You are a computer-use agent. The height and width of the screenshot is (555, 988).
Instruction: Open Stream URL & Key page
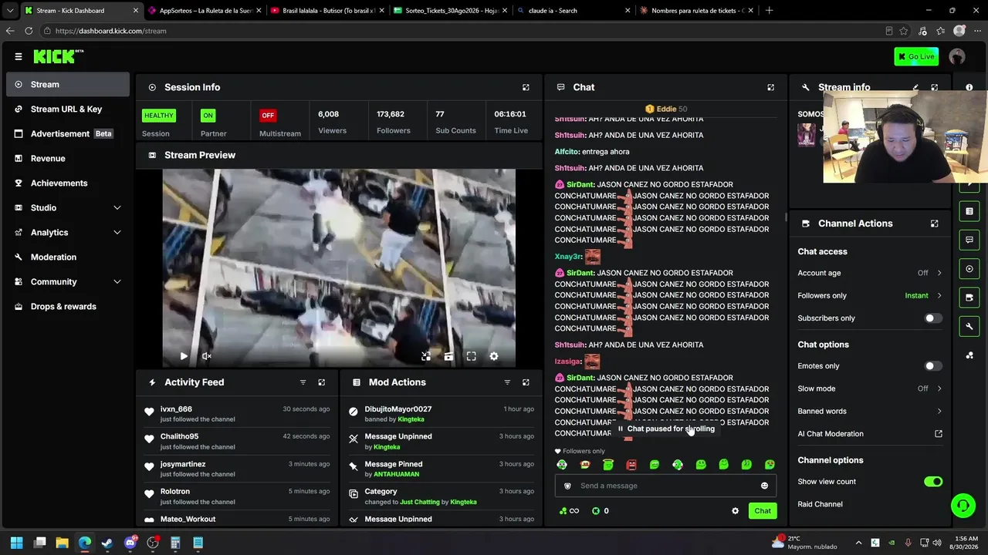point(68,109)
